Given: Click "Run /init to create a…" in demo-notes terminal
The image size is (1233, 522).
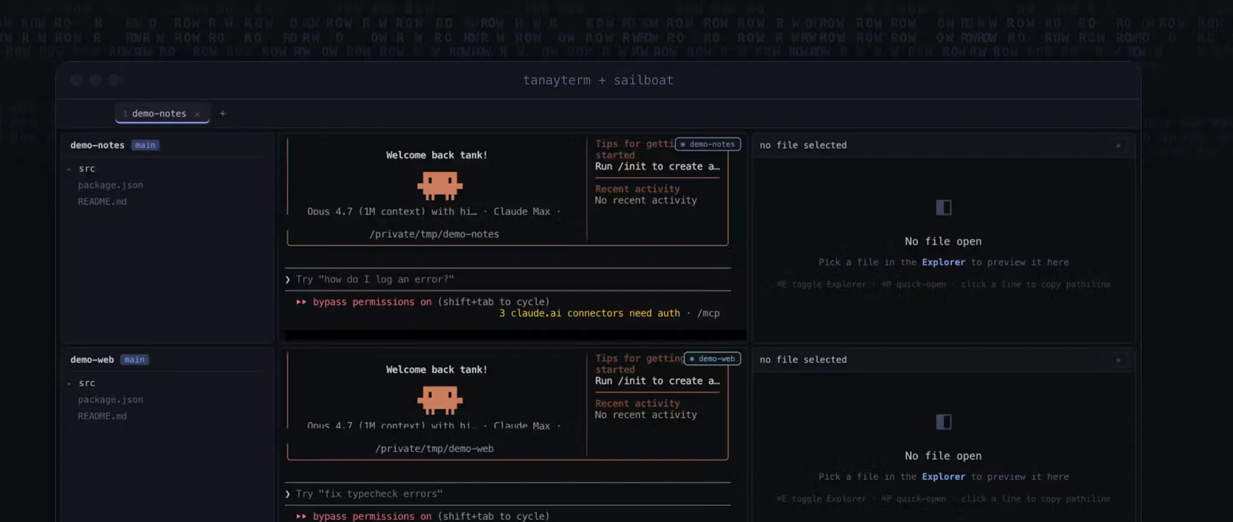Looking at the screenshot, I should (658, 166).
